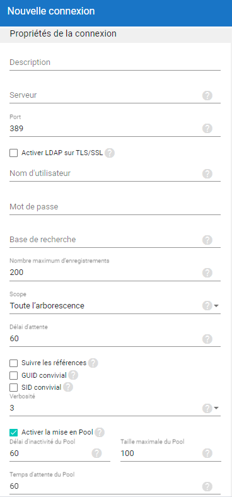Click help icon for Nombre maximum d'enregistrements
The height and width of the screenshot is (497, 232).
tap(207, 272)
